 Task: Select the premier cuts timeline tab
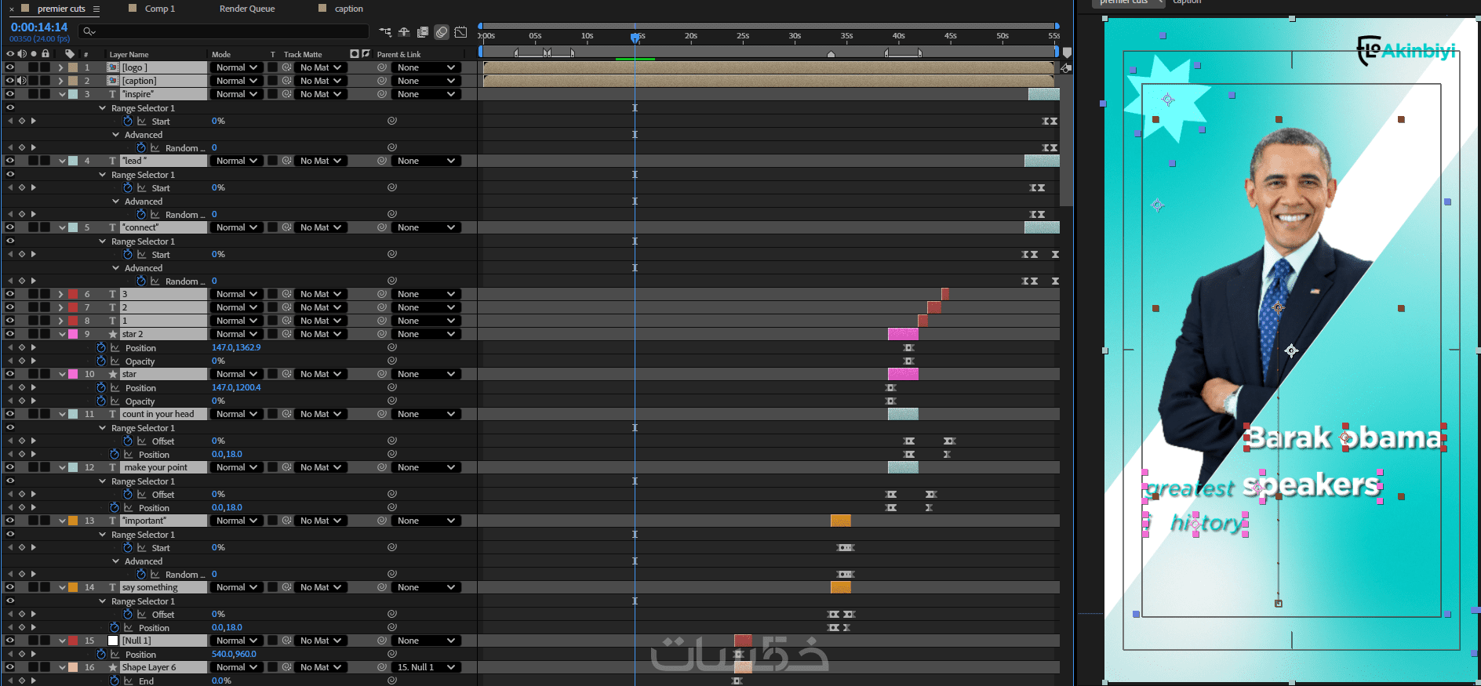(61, 9)
